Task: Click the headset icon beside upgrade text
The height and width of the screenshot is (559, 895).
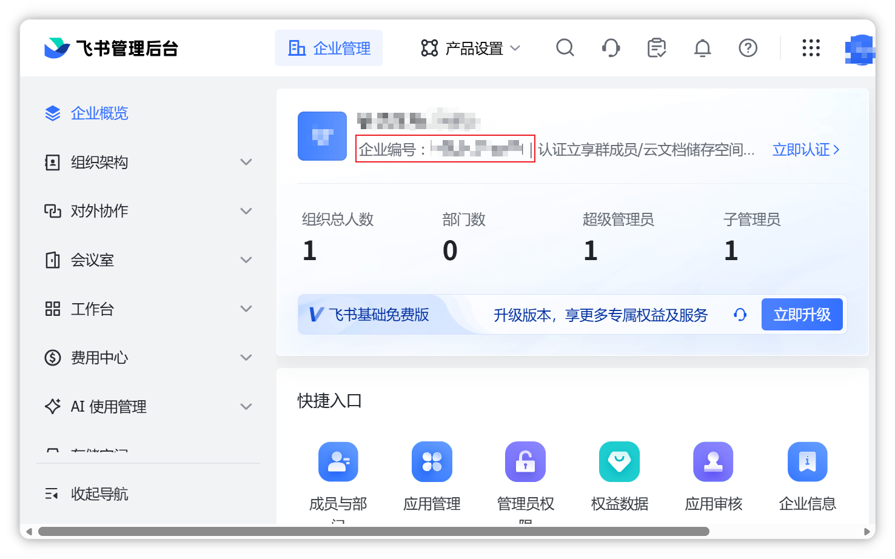Action: pyautogui.click(x=740, y=314)
